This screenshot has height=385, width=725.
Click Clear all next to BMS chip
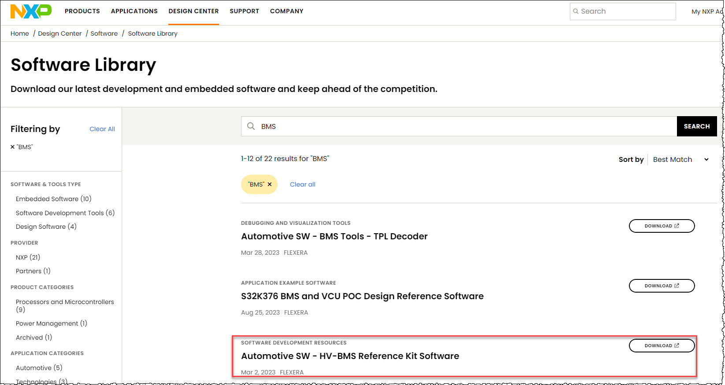pyautogui.click(x=303, y=184)
